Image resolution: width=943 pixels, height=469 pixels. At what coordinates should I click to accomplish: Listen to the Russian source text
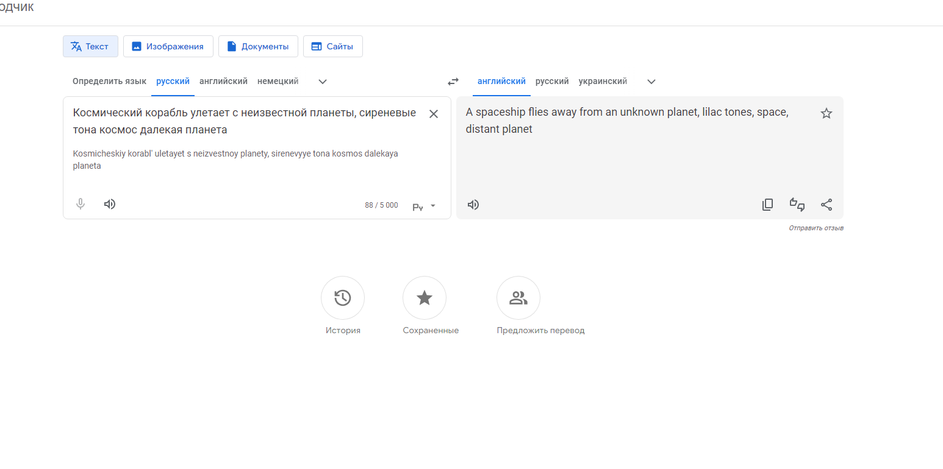point(110,205)
